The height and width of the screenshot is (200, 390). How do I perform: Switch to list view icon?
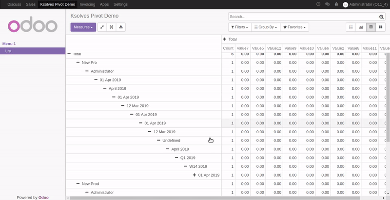point(351,27)
